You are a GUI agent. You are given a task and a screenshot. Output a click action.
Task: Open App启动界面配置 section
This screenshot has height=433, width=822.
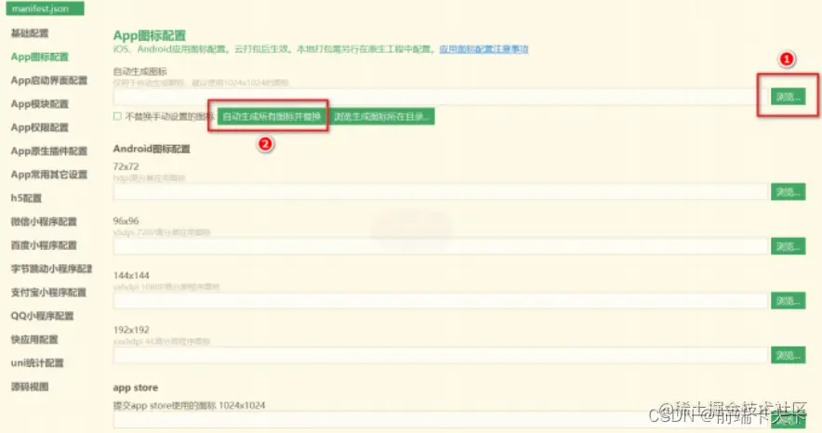tap(49, 80)
